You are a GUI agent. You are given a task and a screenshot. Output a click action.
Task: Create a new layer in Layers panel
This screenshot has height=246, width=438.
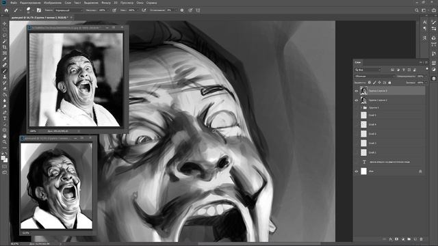(x=415, y=239)
